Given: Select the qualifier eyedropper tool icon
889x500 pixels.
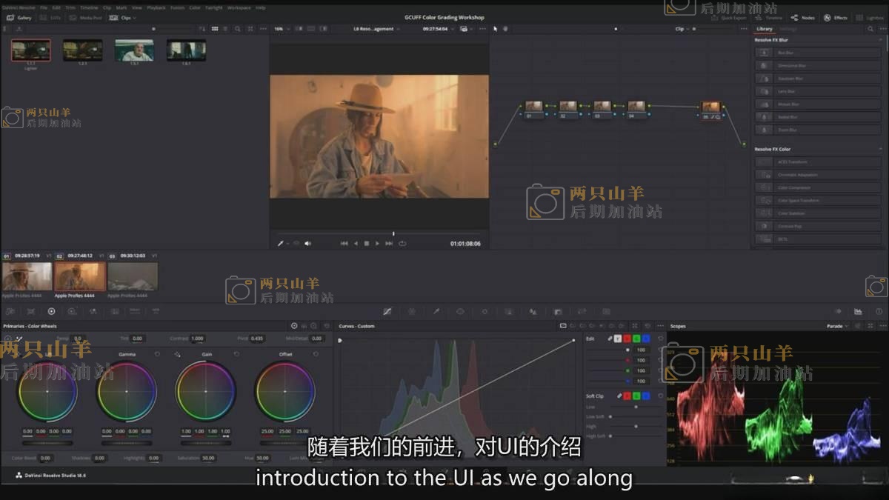Looking at the screenshot, I should pyautogui.click(x=436, y=312).
